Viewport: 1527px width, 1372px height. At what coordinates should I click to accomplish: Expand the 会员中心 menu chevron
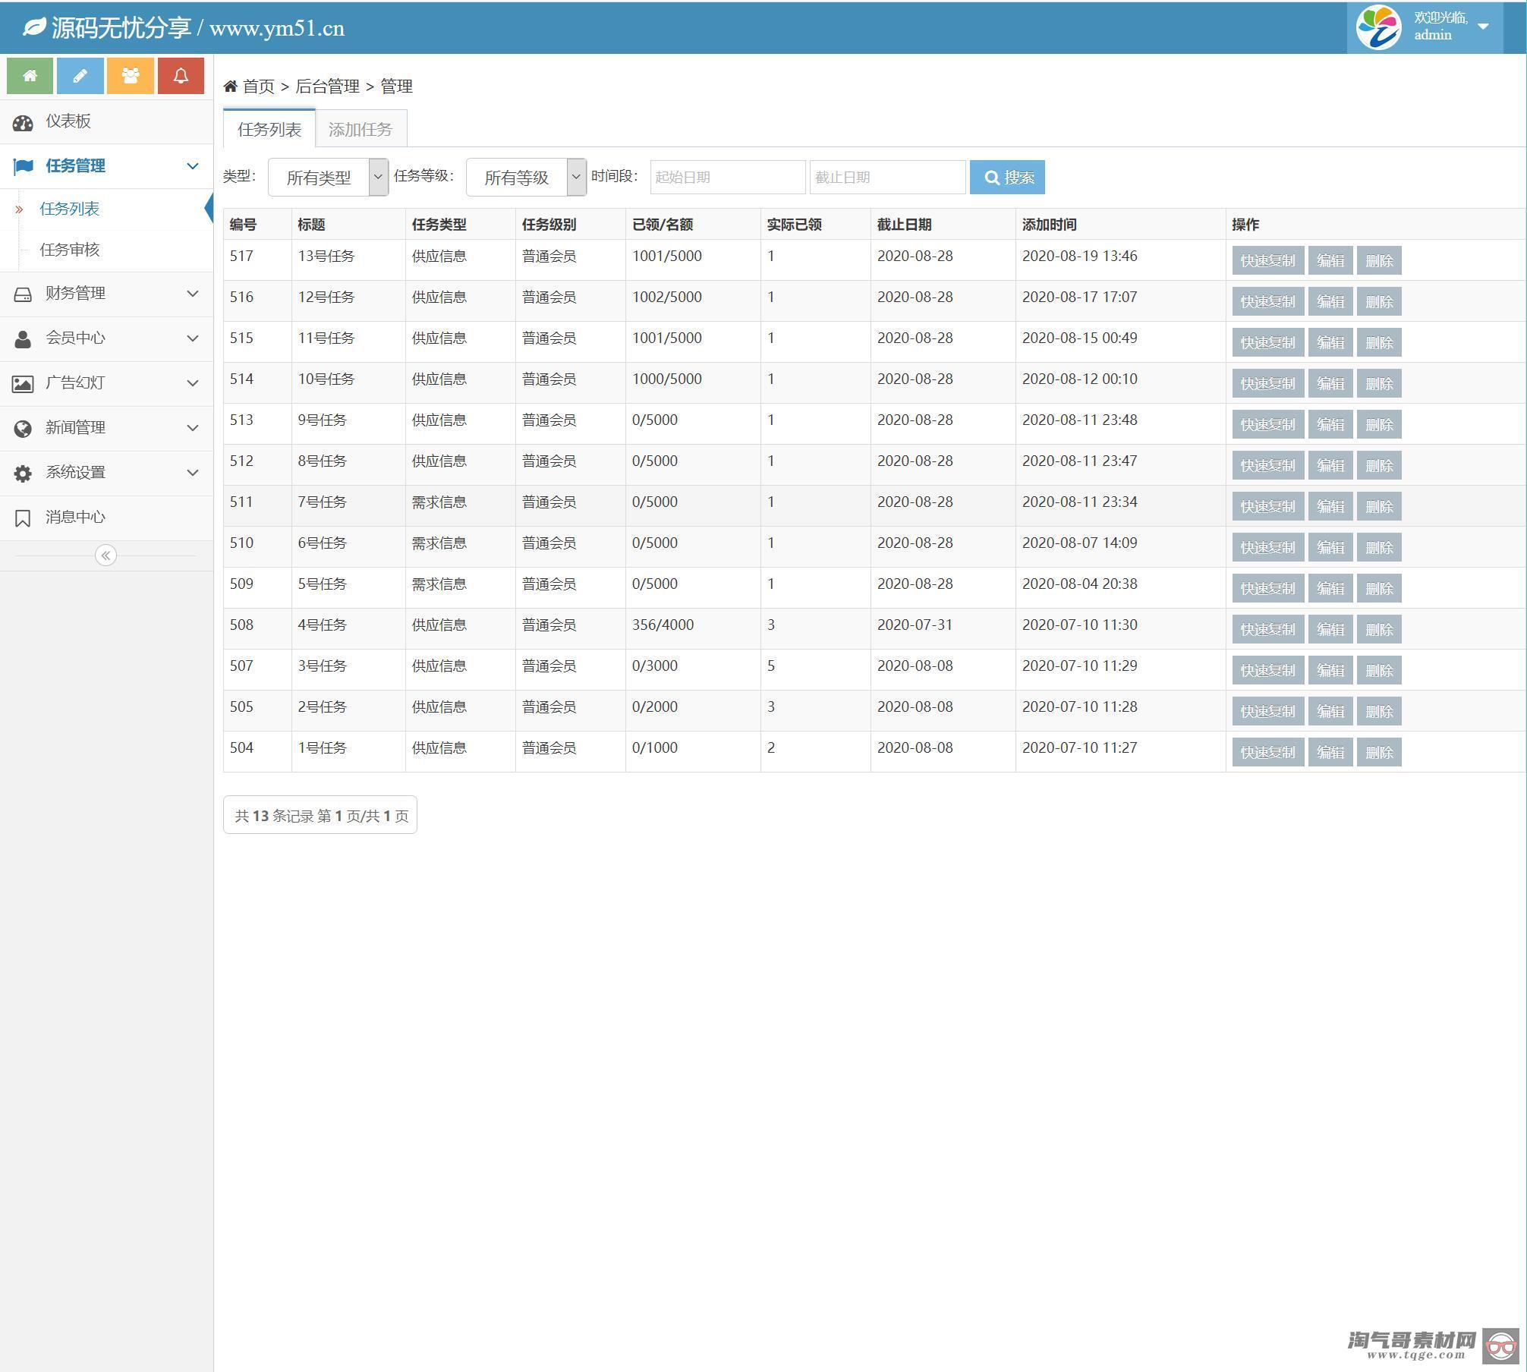coord(193,338)
